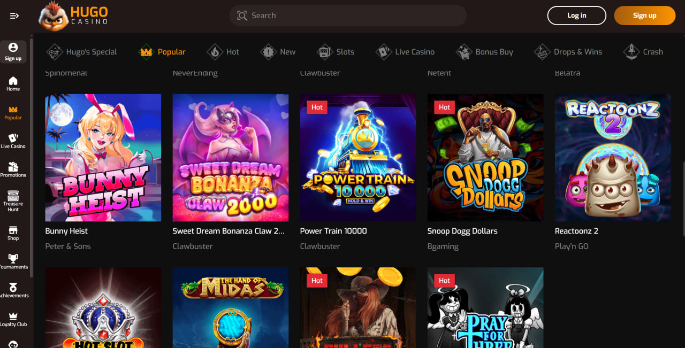Screen dimensions: 685x348
Task: Click the Play'n GO provider name
Action: 572,246
